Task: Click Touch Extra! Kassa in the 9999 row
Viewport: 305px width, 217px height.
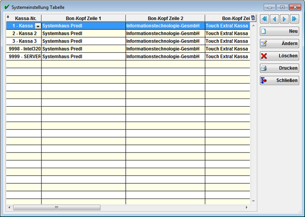Action: pos(227,56)
